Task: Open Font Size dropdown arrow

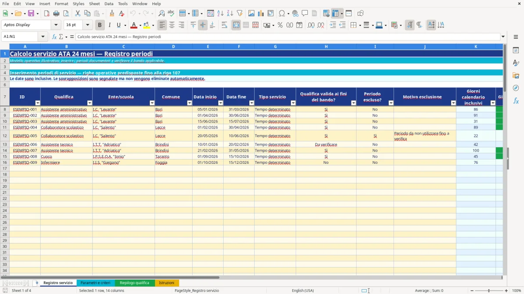Action: point(87,25)
